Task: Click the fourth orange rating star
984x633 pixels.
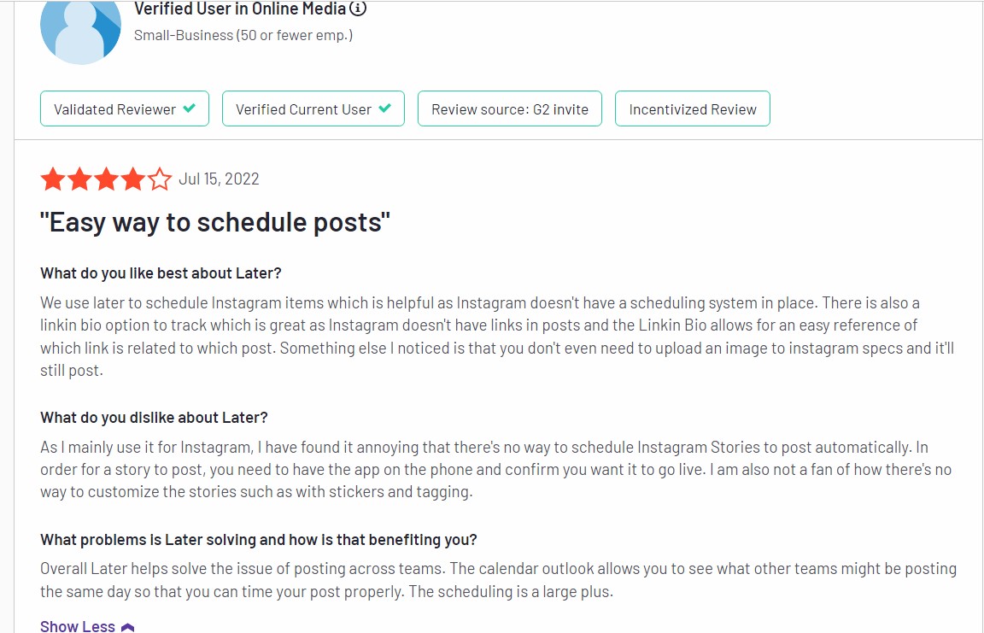Action: pyautogui.click(x=133, y=179)
